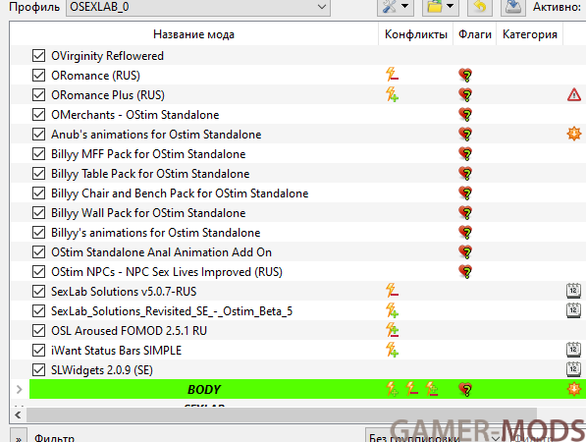Click ORomance (RUS) overwritten conflict icon
The height and width of the screenshot is (442, 586).
(x=392, y=75)
